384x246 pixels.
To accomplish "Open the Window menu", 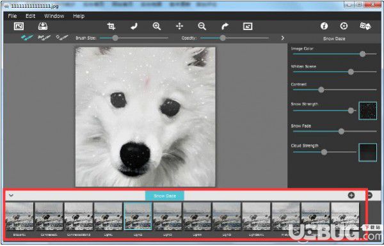I will pos(54,16).
